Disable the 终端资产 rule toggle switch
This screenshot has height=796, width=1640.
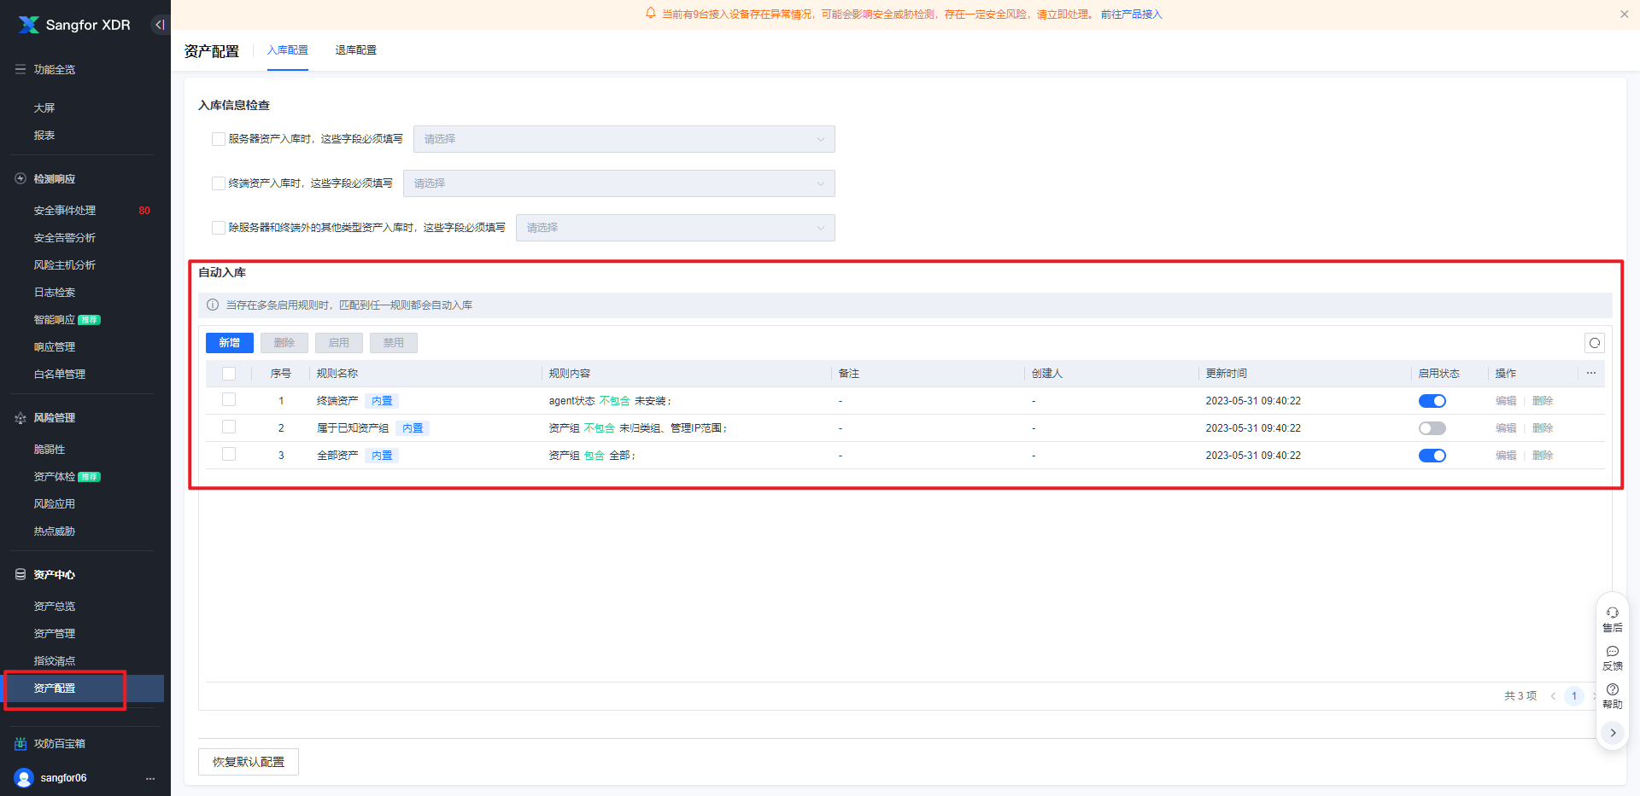[1432, 401]
